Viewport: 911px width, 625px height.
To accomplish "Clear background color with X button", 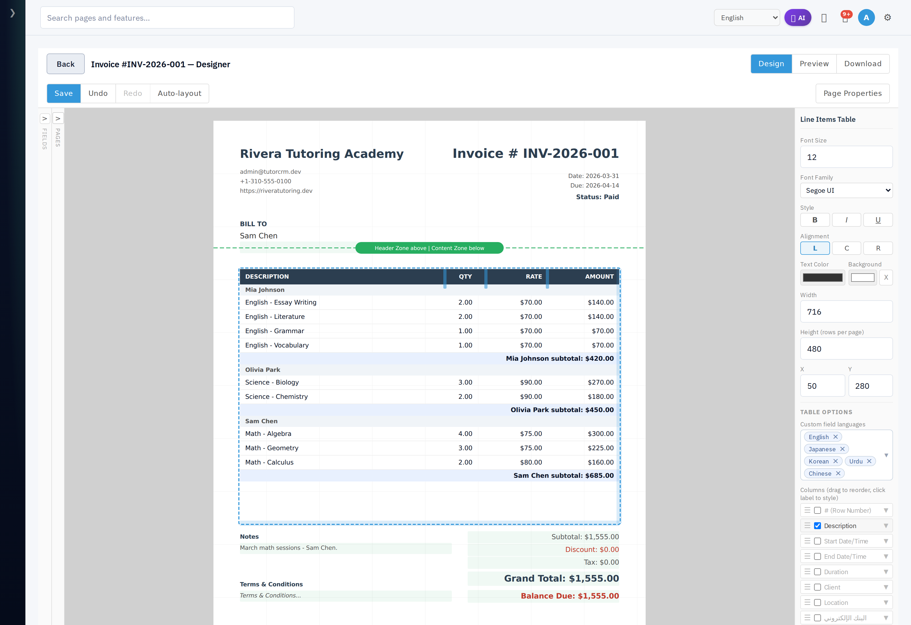I will tap(886, 278).
